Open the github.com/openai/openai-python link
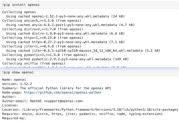The image size is (179, 122). [62, 93]
